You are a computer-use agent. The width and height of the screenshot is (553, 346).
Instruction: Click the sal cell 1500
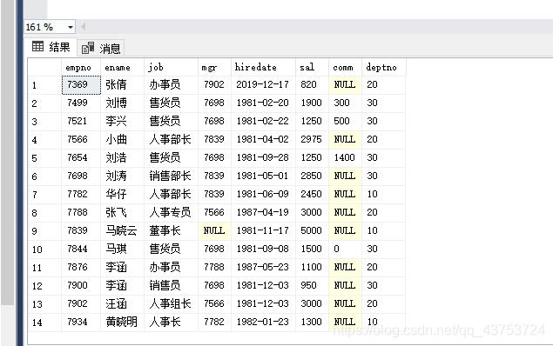(312, 250)
